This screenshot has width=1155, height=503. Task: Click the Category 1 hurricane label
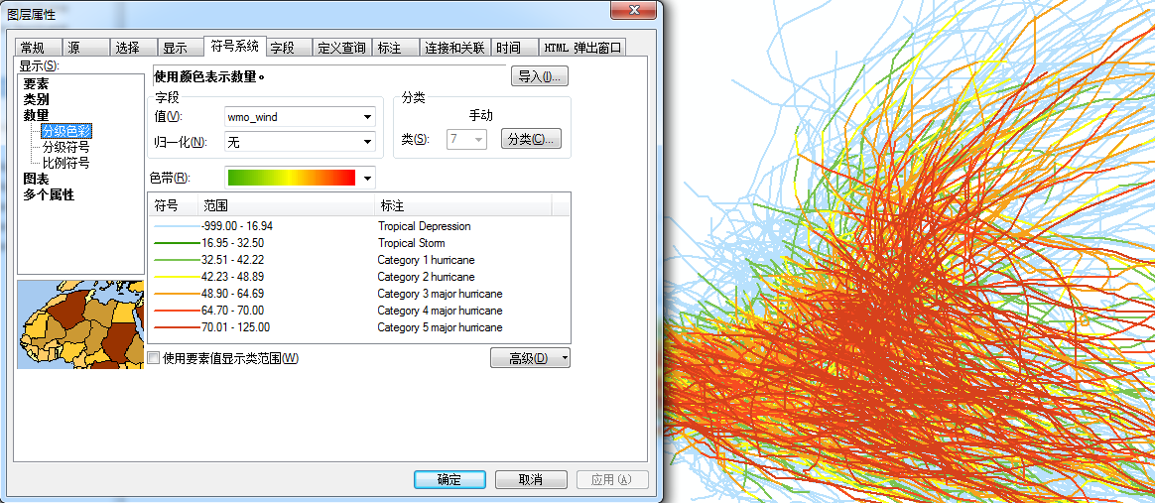(427, 260)
